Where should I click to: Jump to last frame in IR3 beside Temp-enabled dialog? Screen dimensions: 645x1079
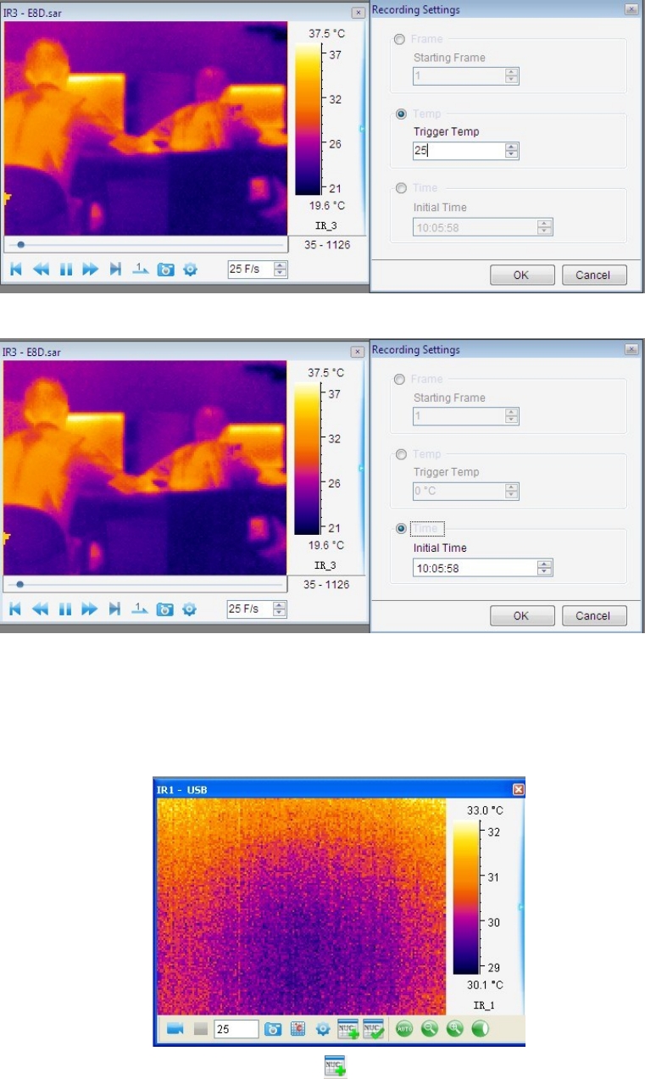click(115, 270)
